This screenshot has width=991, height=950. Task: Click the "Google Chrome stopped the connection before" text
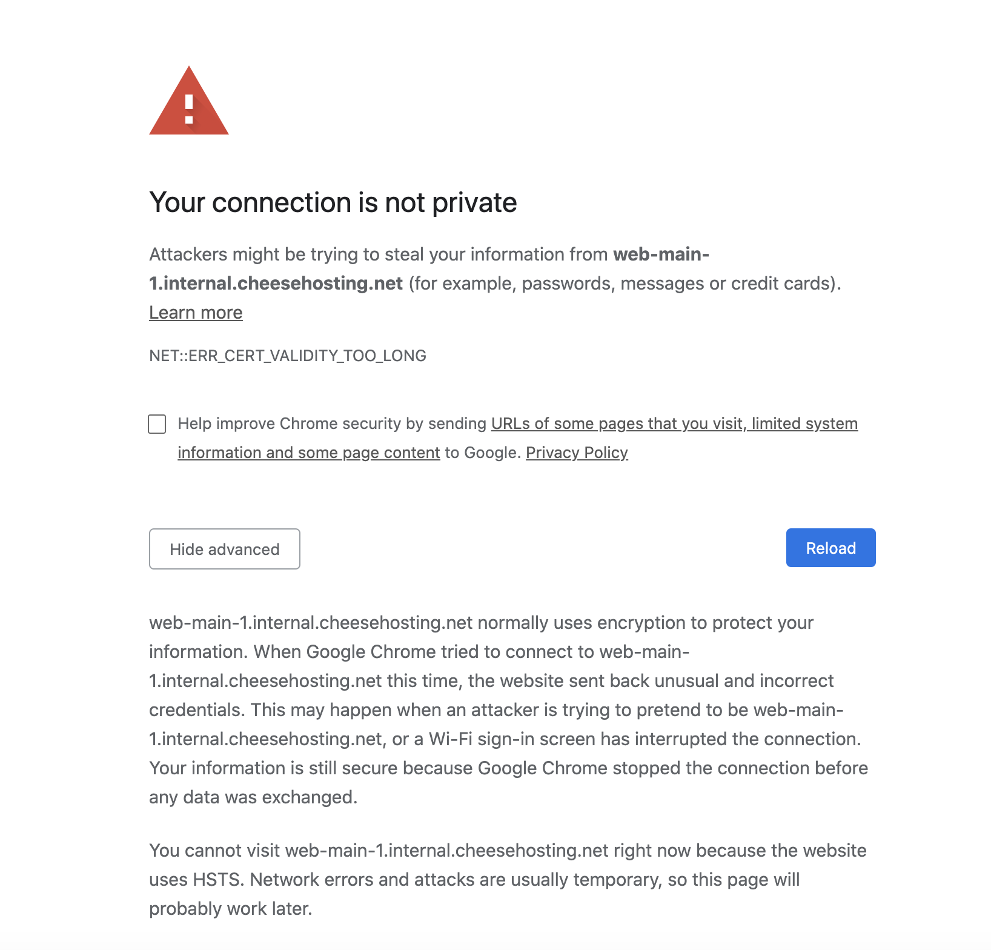[672, 768]
